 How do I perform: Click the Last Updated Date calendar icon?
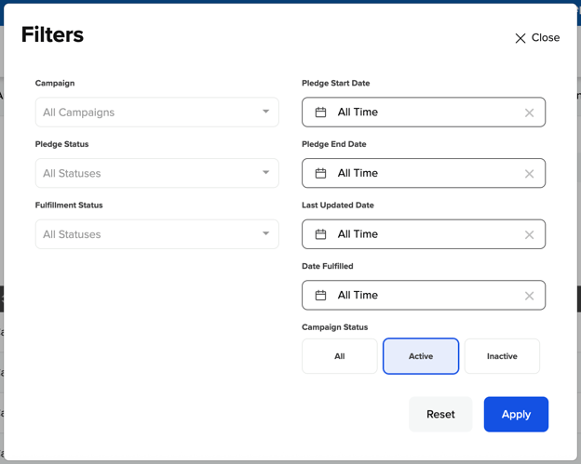(x=320, y=234)
